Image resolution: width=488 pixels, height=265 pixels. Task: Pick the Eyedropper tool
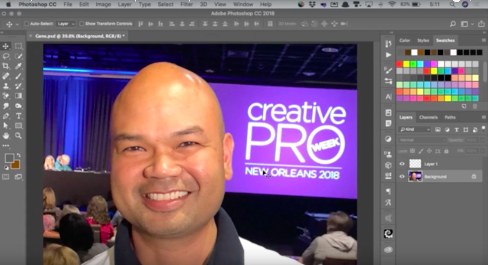click(18, 66)
